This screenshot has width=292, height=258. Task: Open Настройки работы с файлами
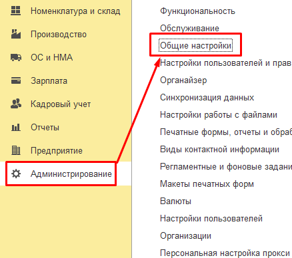(x=219, y=115)
